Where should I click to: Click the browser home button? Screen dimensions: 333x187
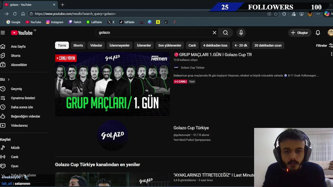[23, 14]
